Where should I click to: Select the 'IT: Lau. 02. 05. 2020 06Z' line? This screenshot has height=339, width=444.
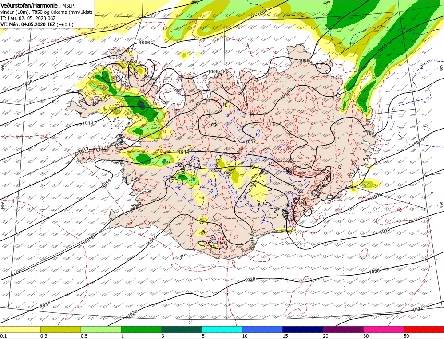tap(28, 18)
